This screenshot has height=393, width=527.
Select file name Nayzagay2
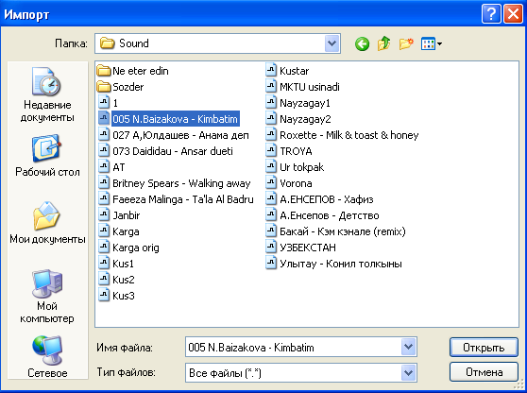pos(305,119)
